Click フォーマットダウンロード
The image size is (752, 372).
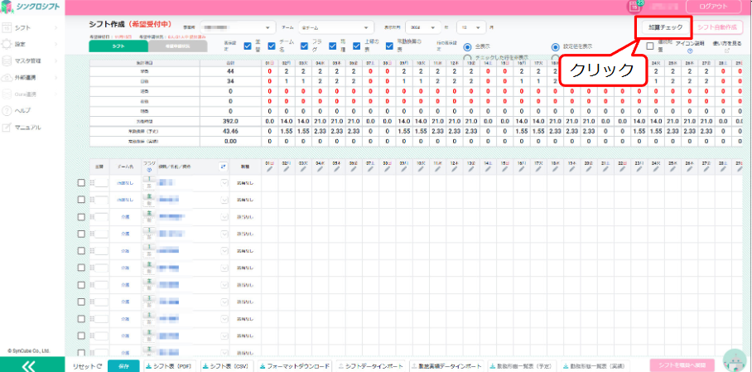click(294, 365)
